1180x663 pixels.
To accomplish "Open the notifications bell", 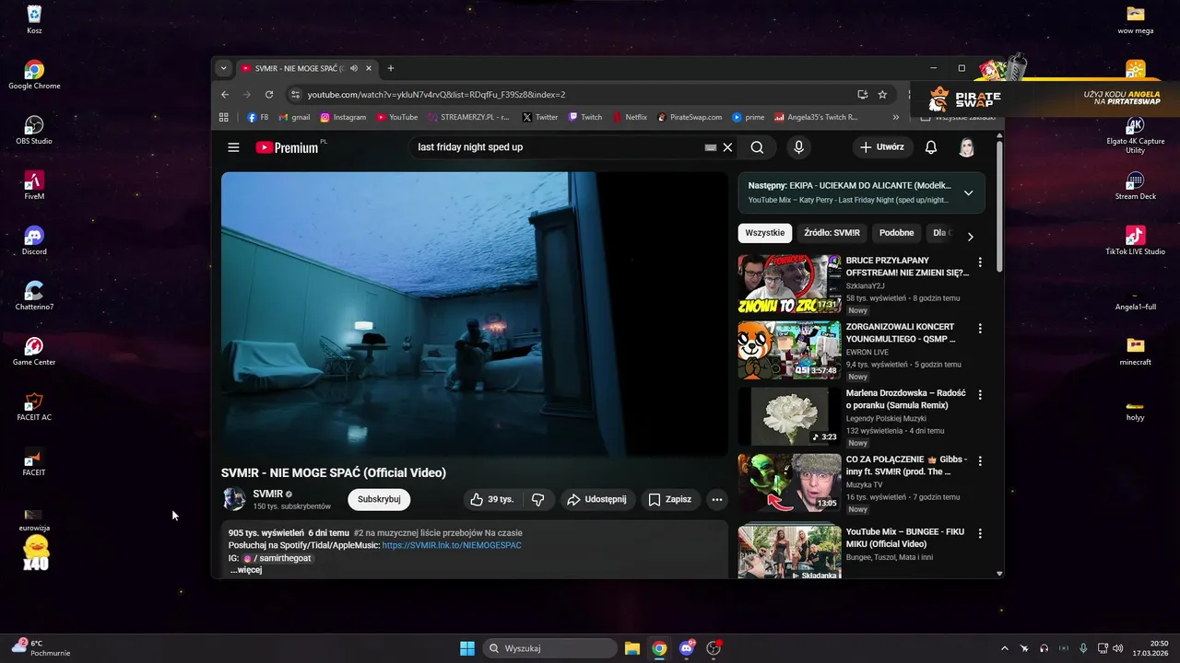I will click(931, 147).
